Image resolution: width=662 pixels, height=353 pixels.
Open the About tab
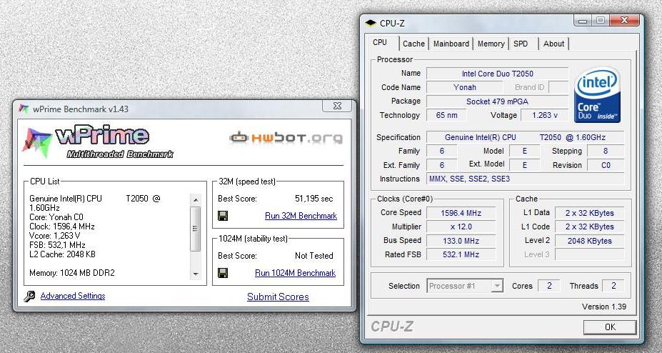(x=553, y=44)
